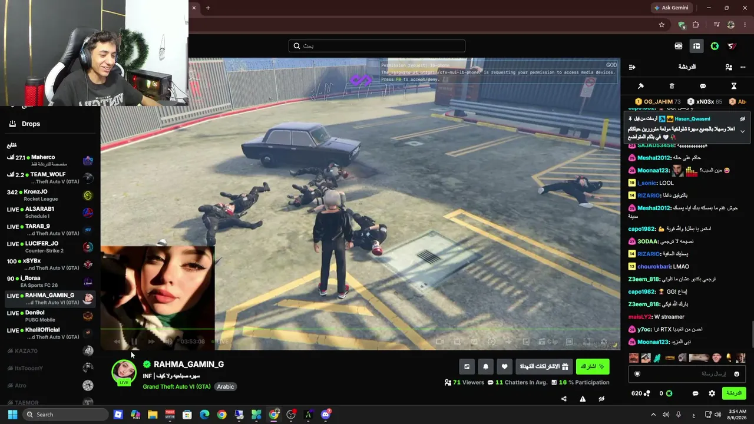Open TEAM_WOLF channel in the sidebar
This screenshot has height=424, width=754.
[x=49, y=178]
